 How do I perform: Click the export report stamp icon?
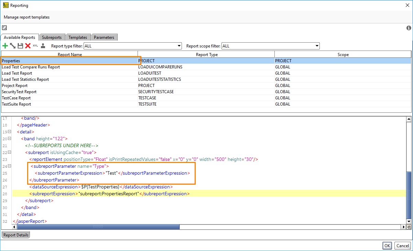[43, 45]
